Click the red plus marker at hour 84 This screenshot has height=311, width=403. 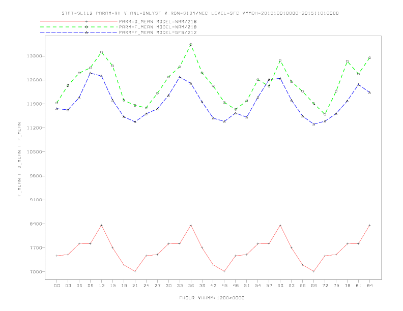tap(369, 225)
